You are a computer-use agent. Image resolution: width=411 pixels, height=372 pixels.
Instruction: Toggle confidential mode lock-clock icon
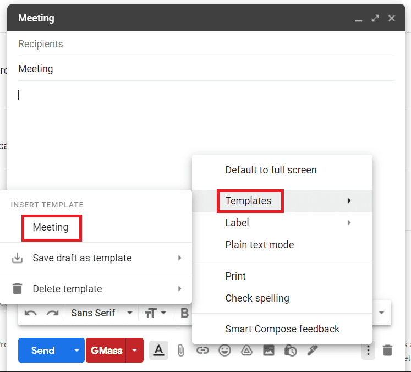tap(291, 351)
